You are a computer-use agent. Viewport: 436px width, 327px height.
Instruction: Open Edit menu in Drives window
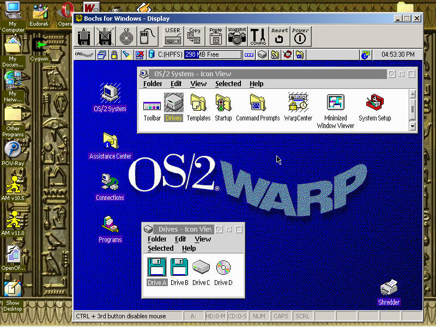tap(180, 239)
